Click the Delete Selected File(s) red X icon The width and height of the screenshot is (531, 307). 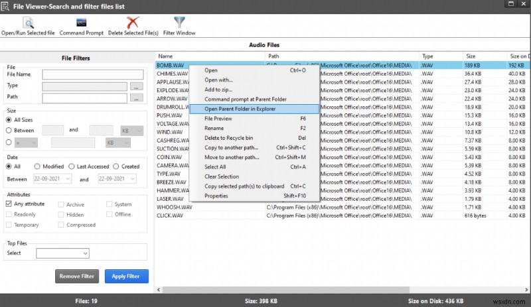coord(133,23)
